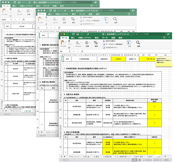This screenshot has width=174, height=162.
Task: Click the Share person icon in the front window
Action: [168, 34]
